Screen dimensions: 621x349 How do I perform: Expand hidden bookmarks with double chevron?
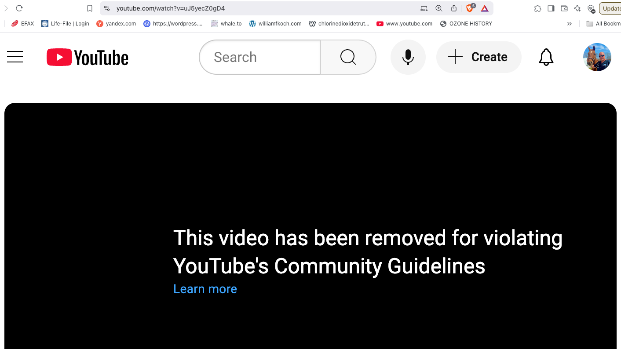(570, 24)
